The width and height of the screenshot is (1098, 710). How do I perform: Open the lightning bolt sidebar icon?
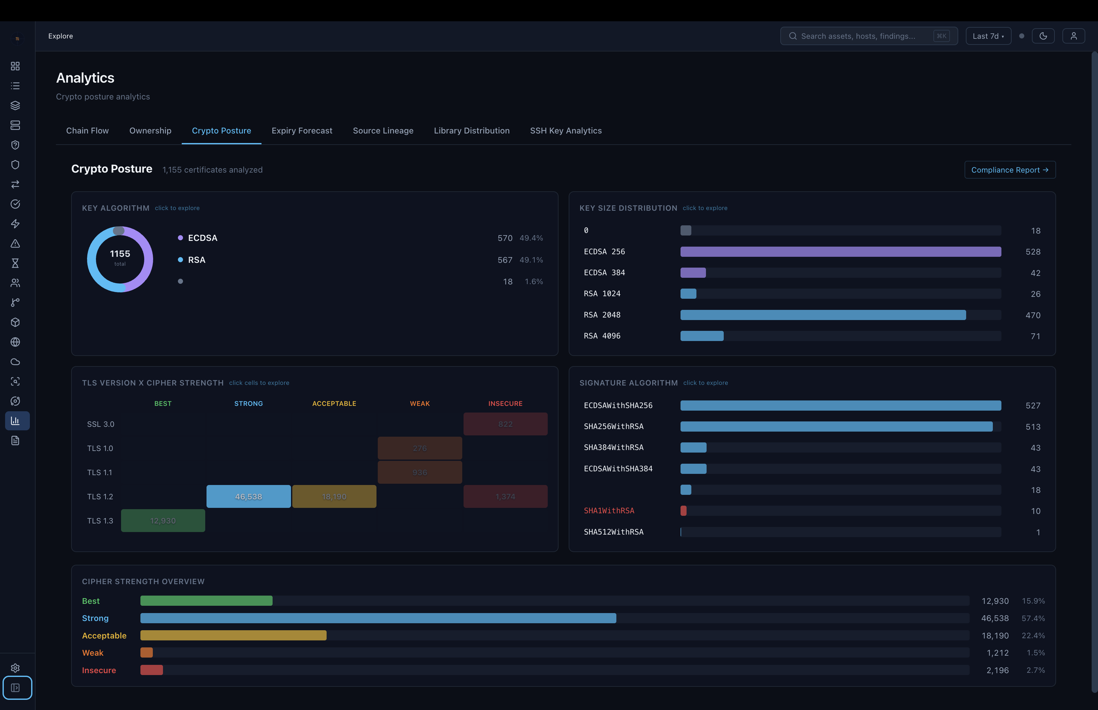click(15, 224)
